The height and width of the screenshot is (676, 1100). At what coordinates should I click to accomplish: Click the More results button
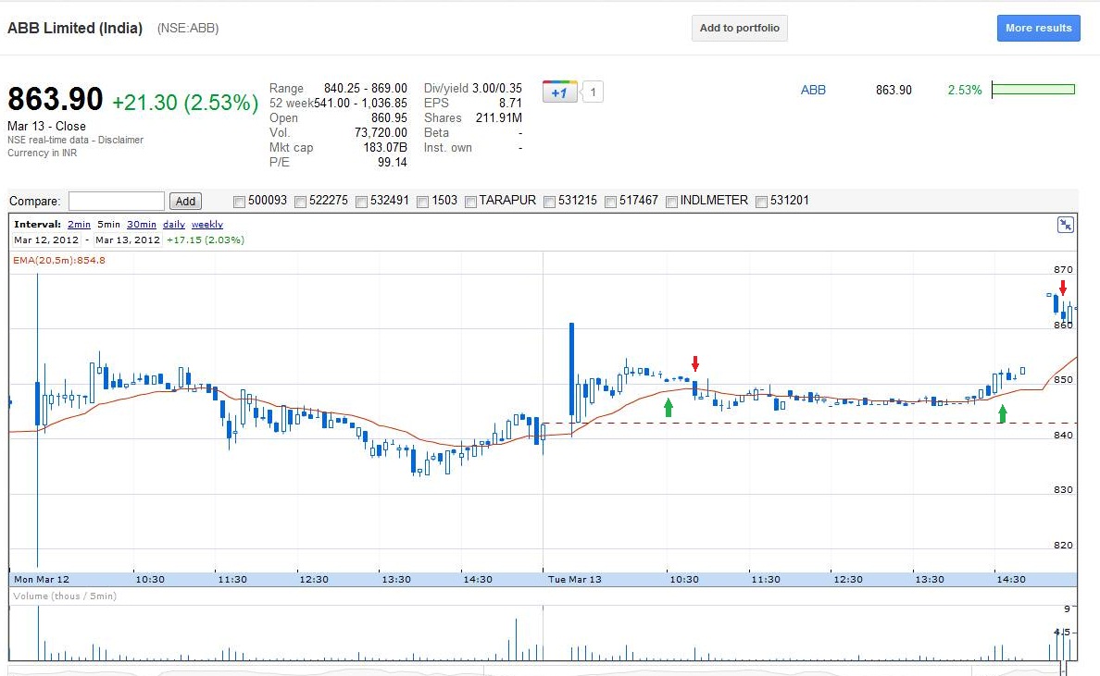pyautogui.click(x=1038, y=28)
